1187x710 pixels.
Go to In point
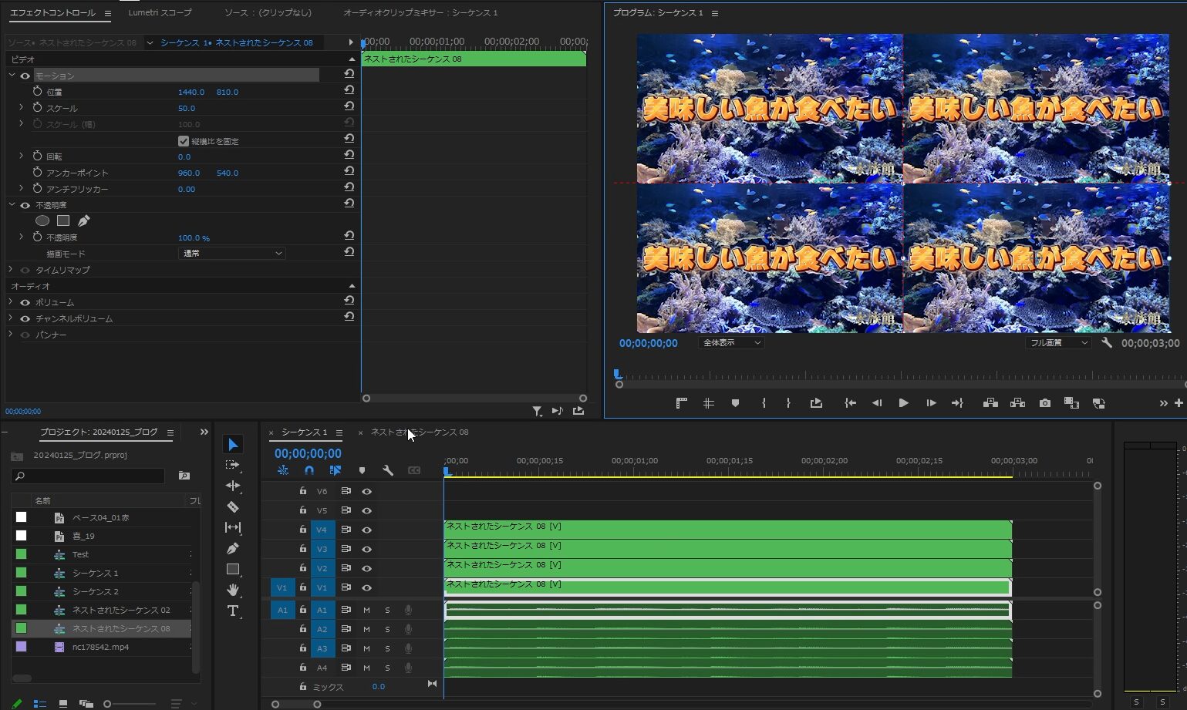coord(850,403)
